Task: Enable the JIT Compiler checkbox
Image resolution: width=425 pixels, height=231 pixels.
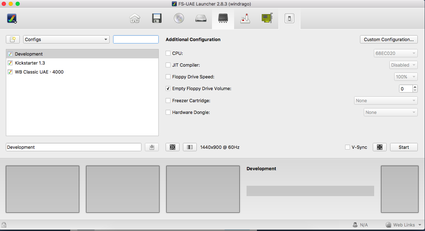Action: pos(168,65)
